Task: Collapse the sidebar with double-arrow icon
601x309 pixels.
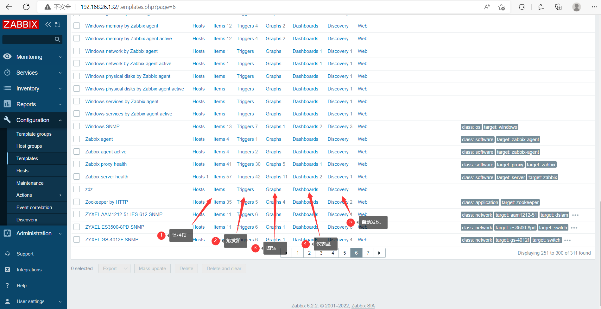Action: (48, 24)
